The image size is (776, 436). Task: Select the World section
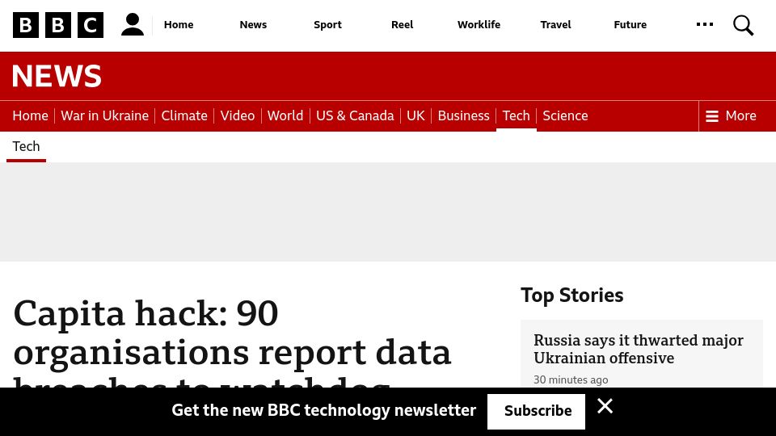285,115
